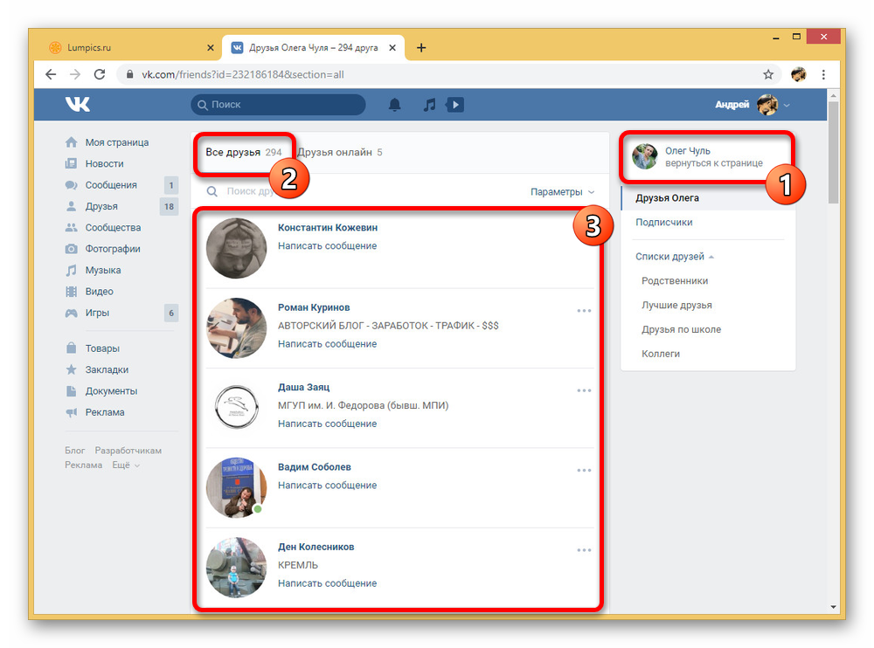Open Роман Куринов's avatar photo
Screen dimensions: 874x648
(x=236, y=327)
